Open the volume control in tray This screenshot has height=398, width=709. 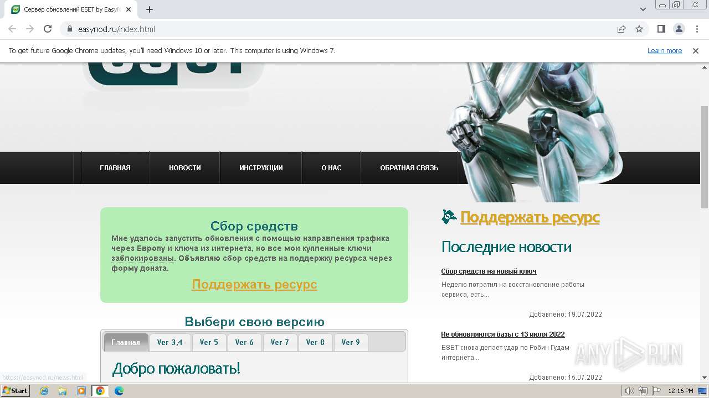click(x=630, y=391)
